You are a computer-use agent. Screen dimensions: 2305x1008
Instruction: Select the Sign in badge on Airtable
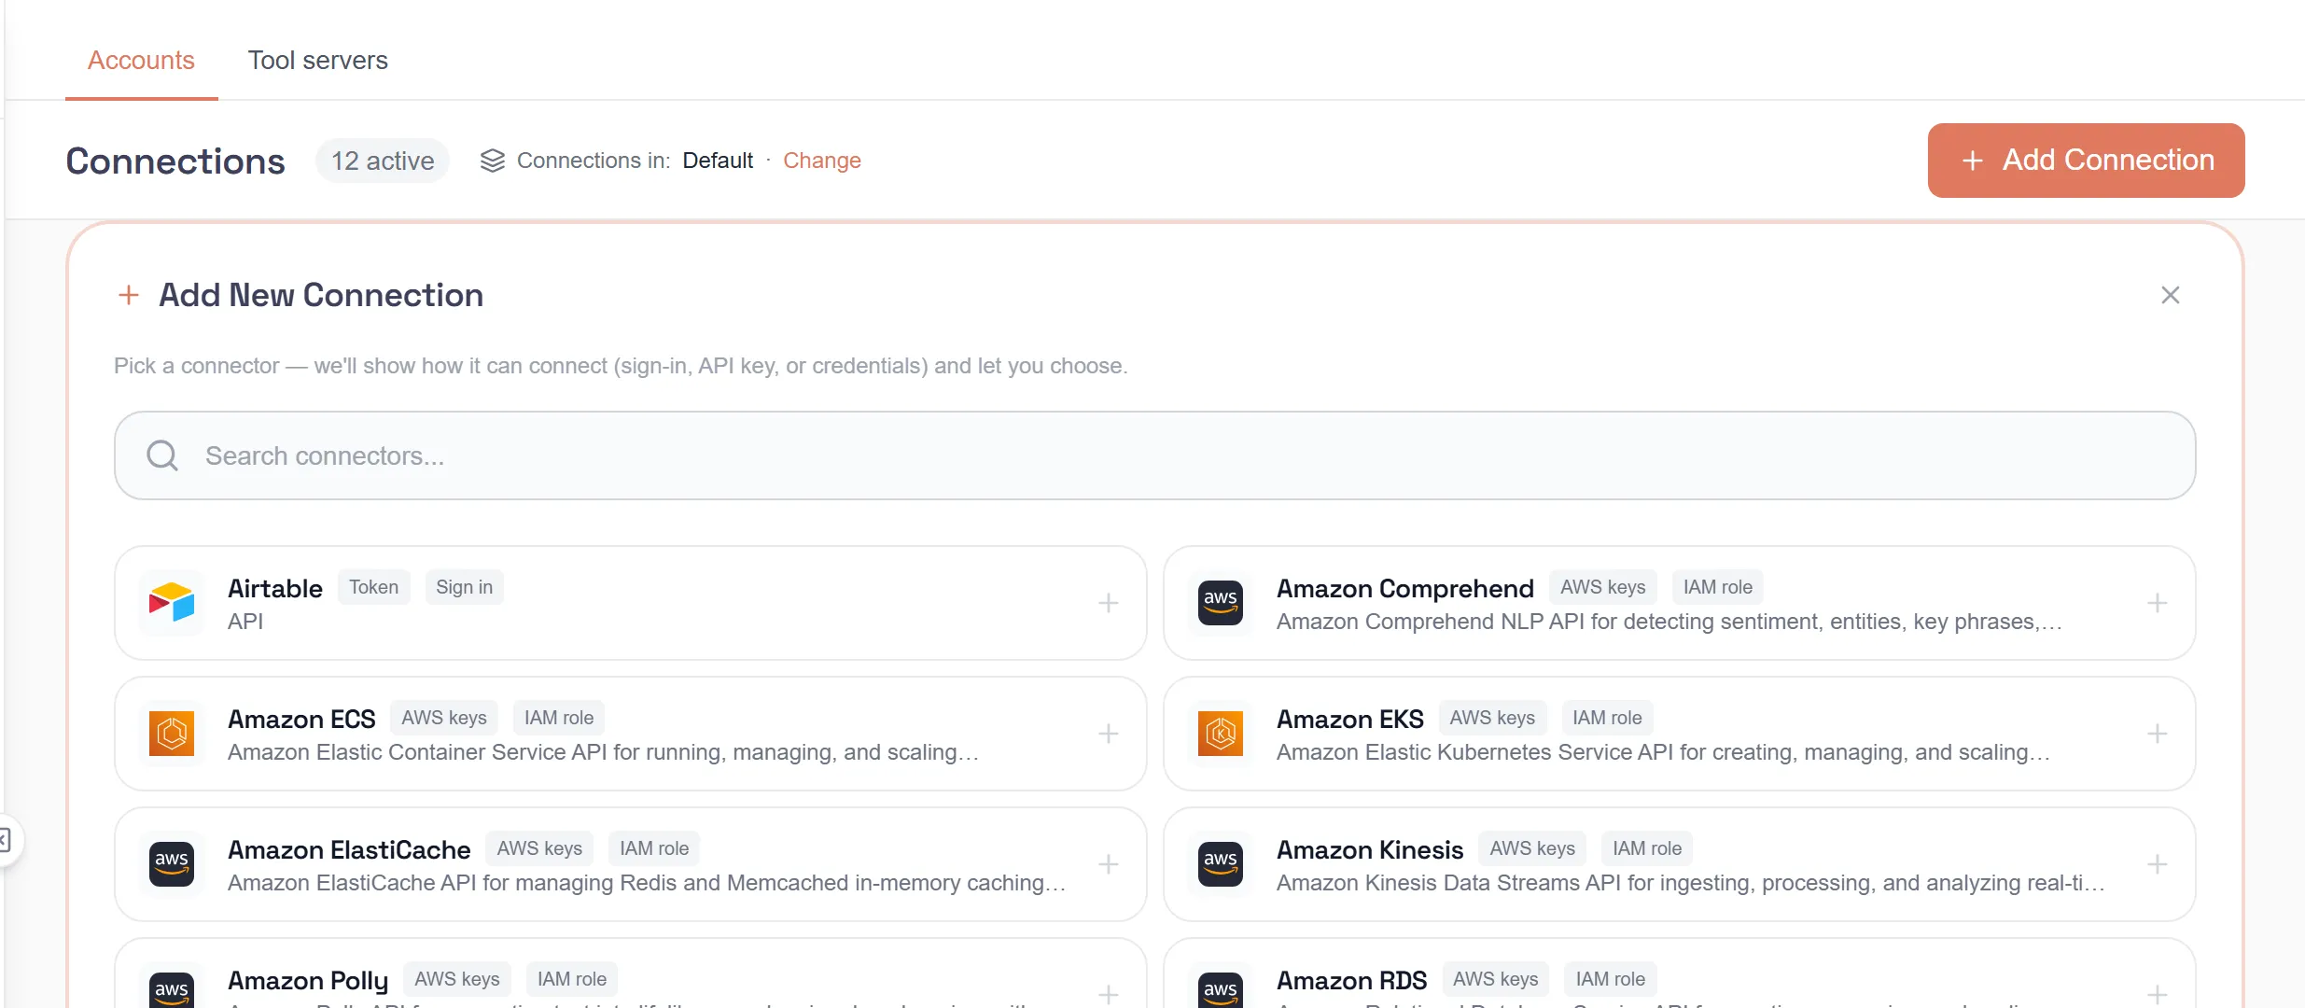pyautogui.click(x=464, y=587)
